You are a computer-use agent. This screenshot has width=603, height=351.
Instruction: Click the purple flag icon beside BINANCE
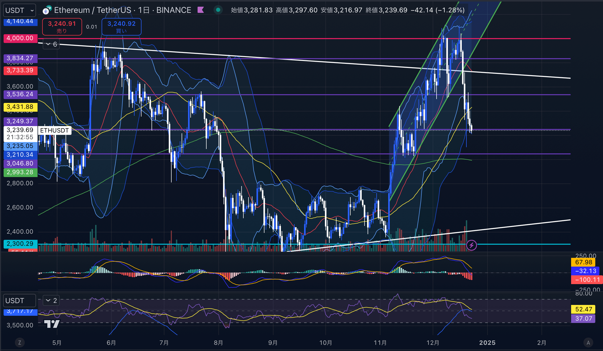pyautogui.click(x=201, y=10)
